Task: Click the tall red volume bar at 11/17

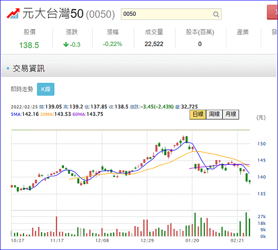Action: tap(57, 226)
